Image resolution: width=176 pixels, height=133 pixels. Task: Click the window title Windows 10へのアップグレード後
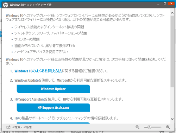coord(31,5)
